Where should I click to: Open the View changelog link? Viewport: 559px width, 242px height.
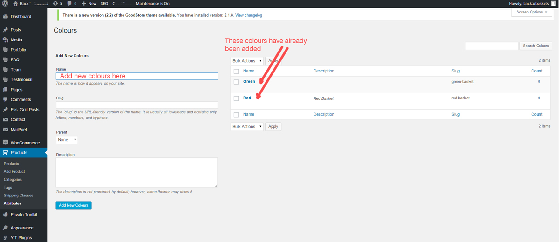(x=248, y=15)
